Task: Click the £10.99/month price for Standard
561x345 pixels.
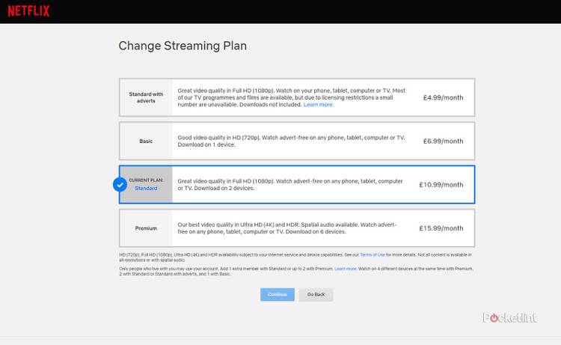Action: [441, 184]
